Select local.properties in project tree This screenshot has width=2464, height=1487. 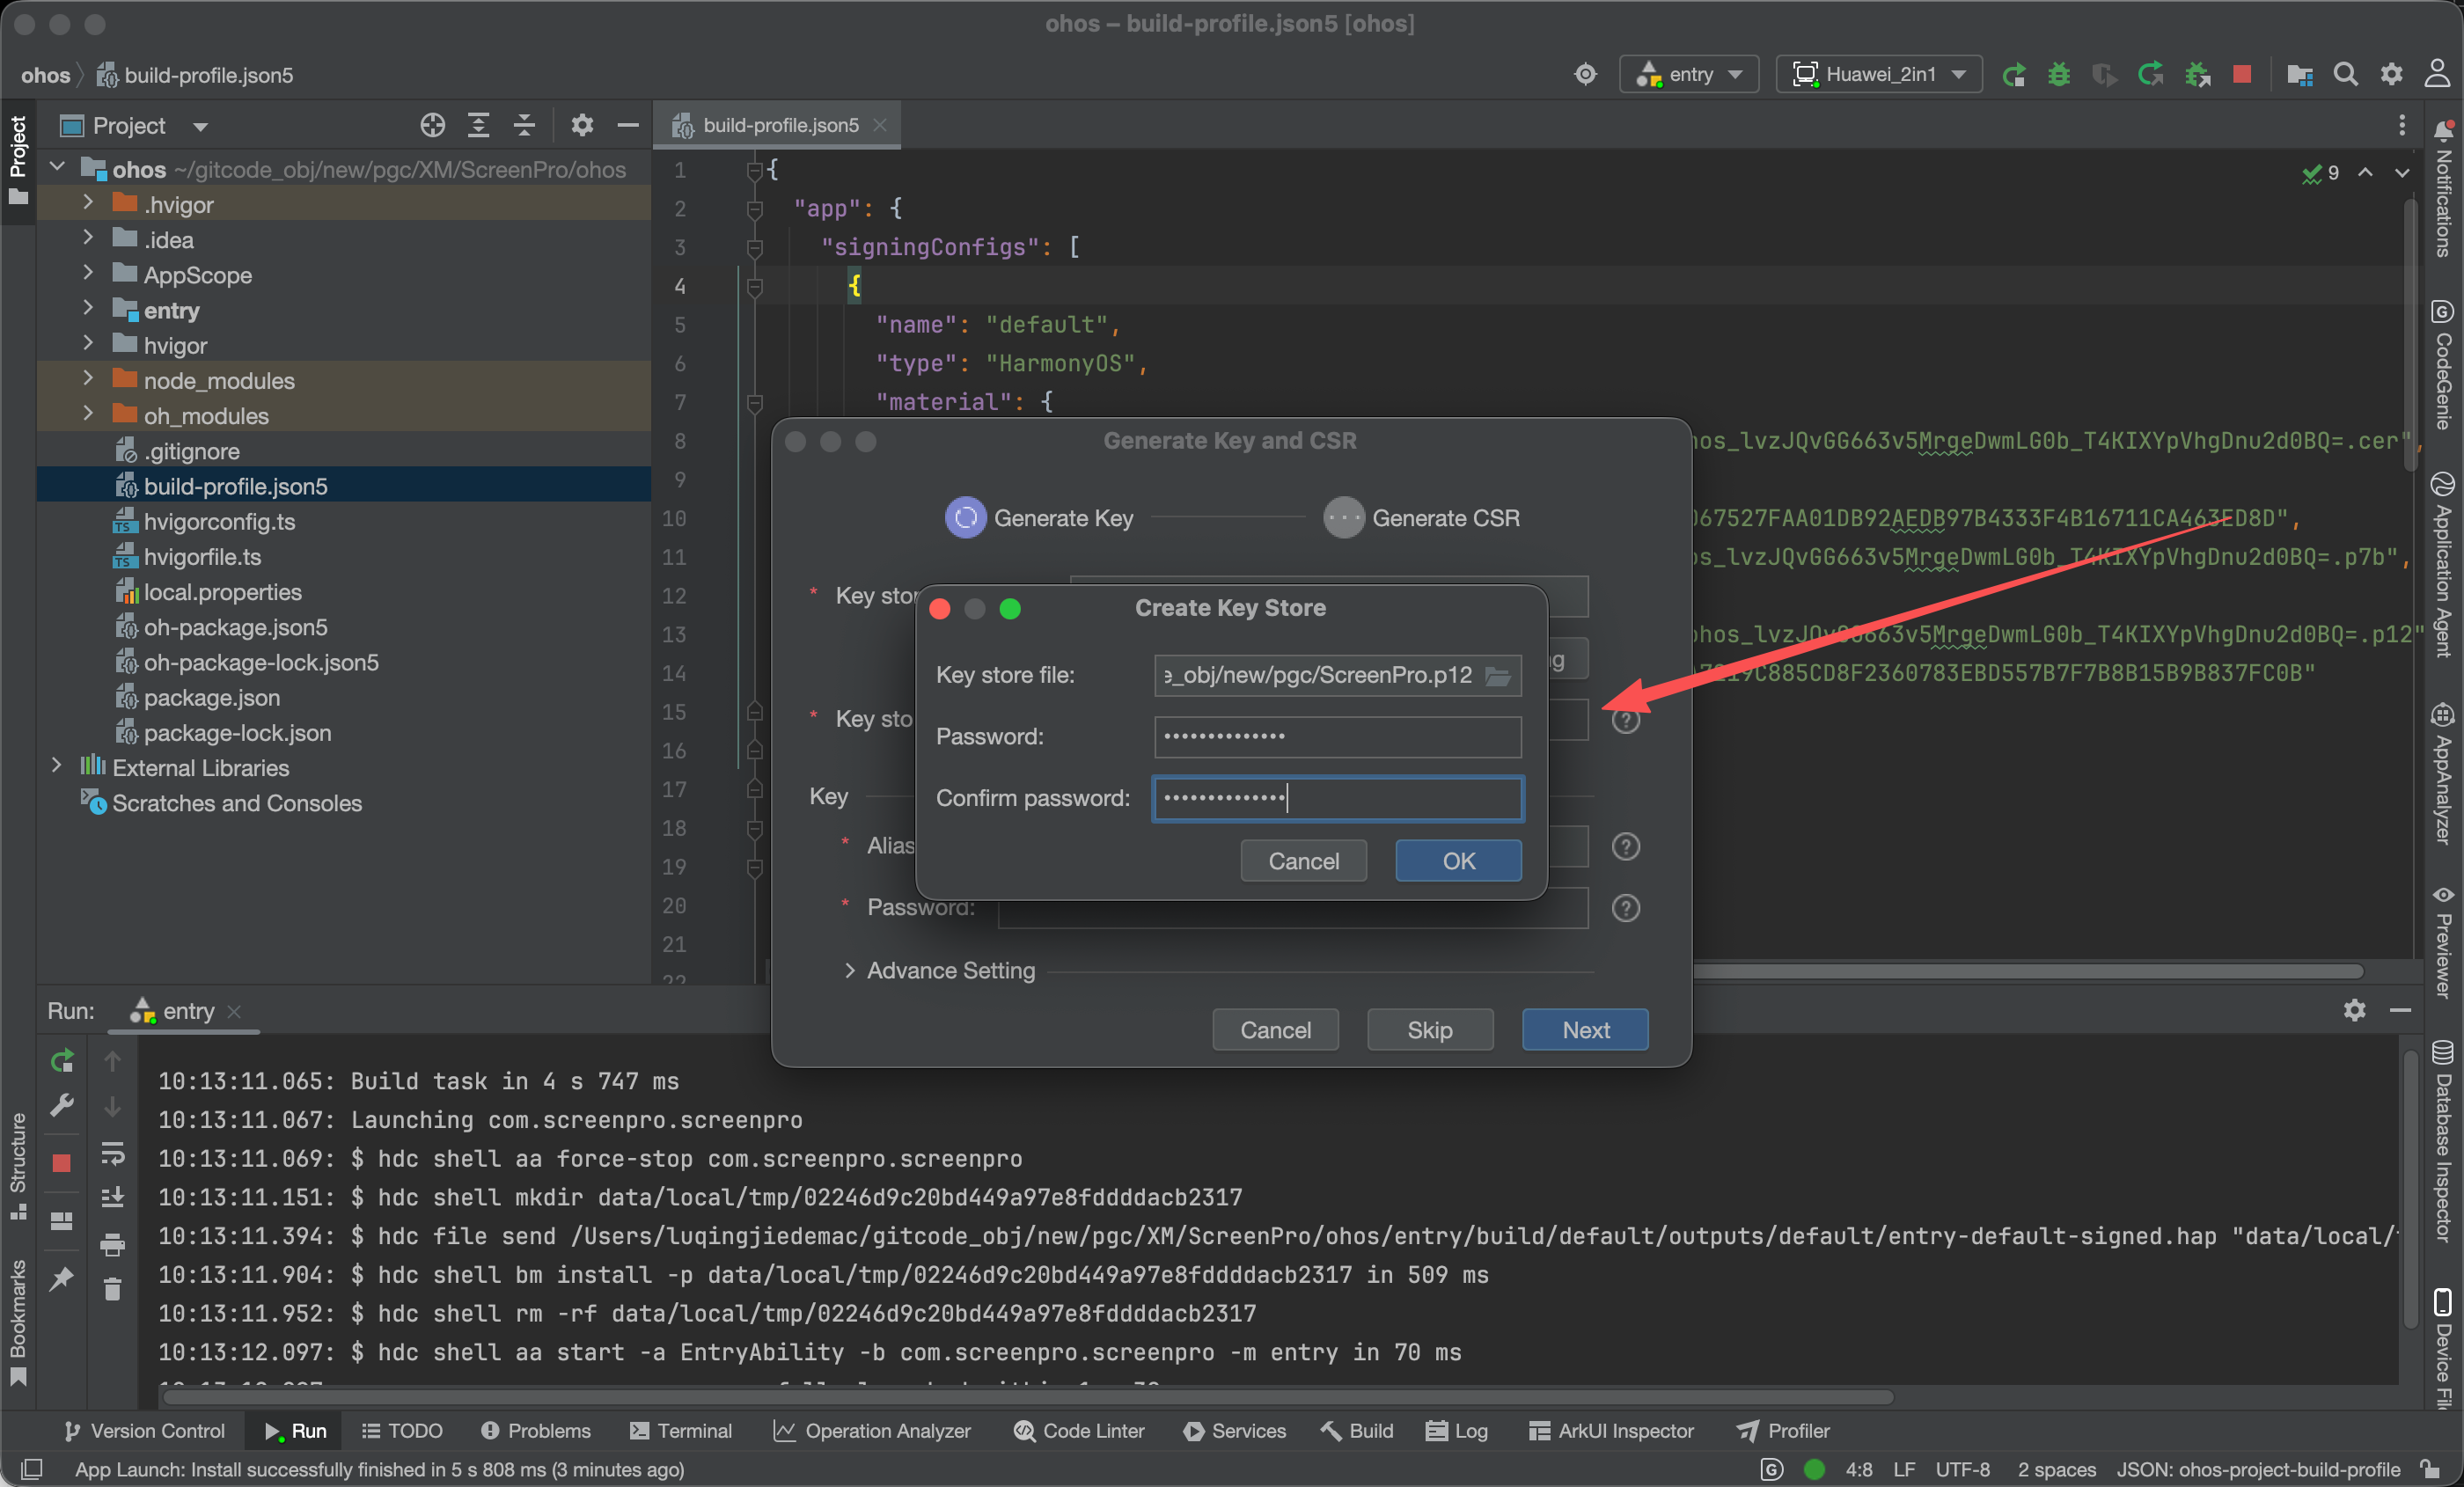[x=222, y=591]
